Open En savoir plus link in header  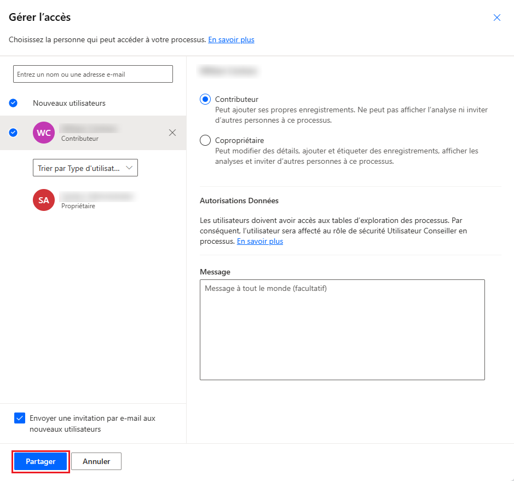coord(231,39)
